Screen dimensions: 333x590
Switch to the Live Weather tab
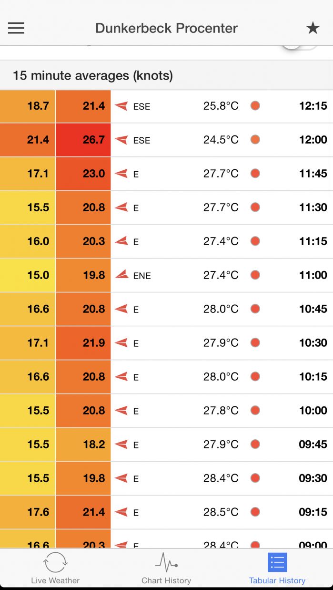[55, 568]
